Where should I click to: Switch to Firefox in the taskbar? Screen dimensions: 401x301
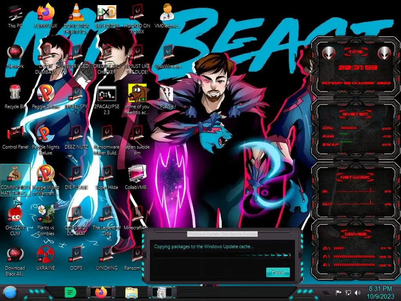[x=101, y=292]
